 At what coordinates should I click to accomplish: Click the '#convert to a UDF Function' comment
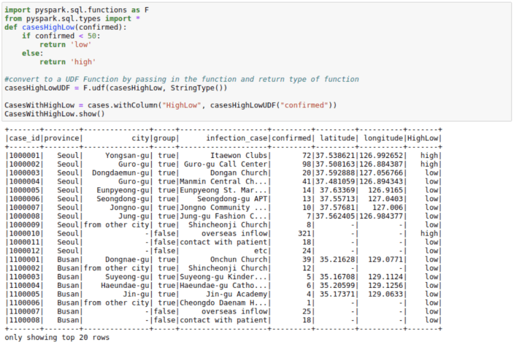click(181, 79)
